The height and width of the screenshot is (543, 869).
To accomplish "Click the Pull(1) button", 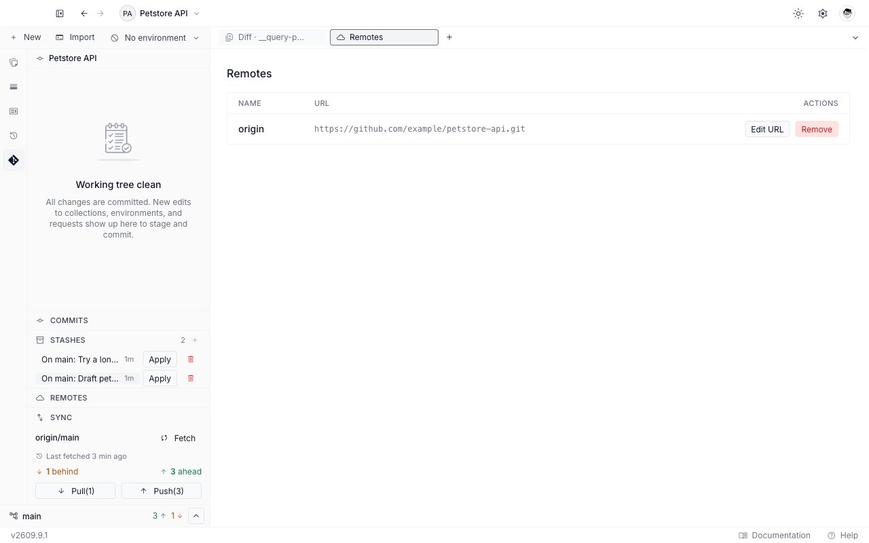I will click(75, 491).
